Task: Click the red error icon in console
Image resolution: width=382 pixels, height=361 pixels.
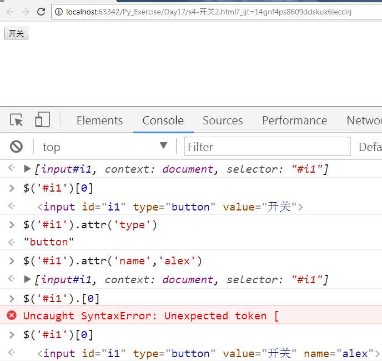Action: click(x=12, y=315)
